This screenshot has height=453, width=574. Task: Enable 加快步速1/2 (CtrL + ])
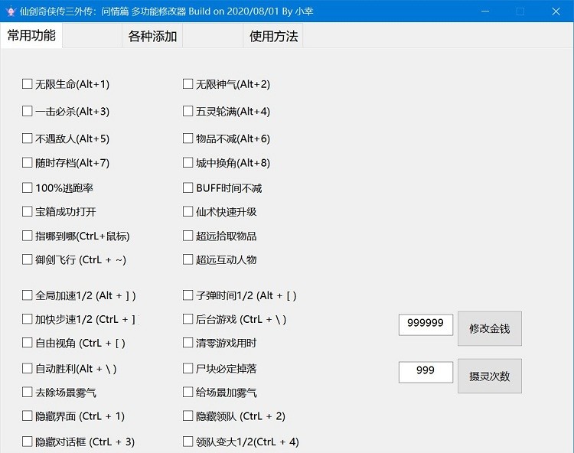tap(27, 319)
